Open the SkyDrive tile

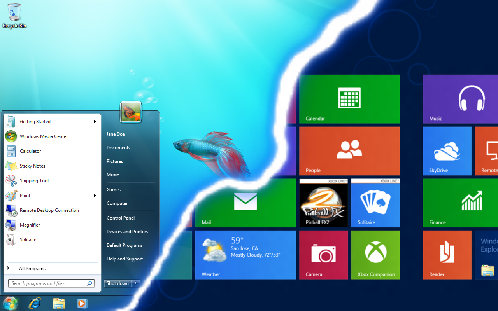(447, 151)
